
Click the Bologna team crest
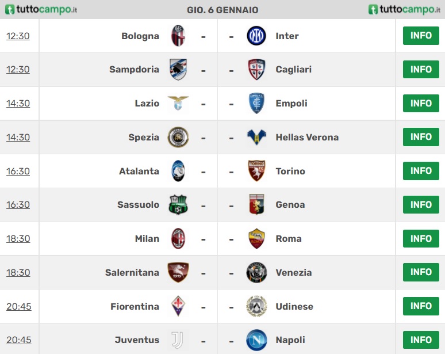pyautogui.click(x=178, y=36)
